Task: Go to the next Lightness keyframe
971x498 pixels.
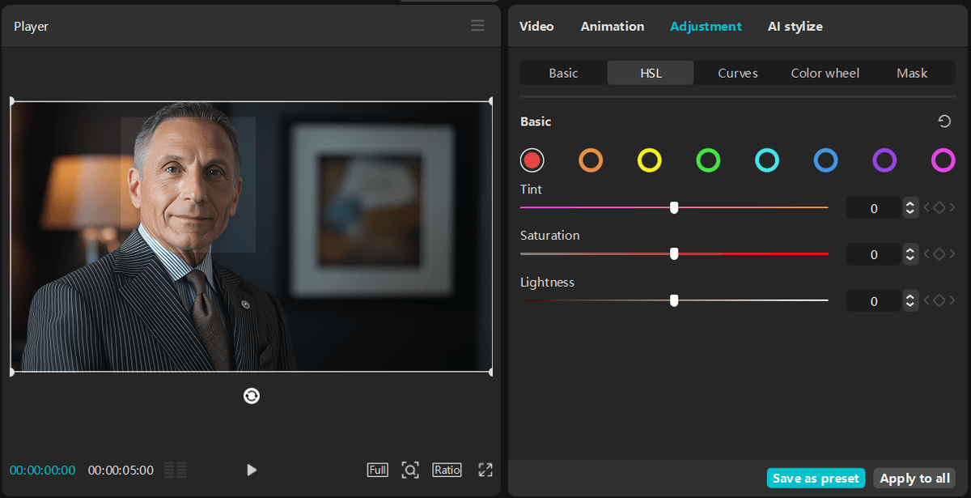Action: point(952,301)
